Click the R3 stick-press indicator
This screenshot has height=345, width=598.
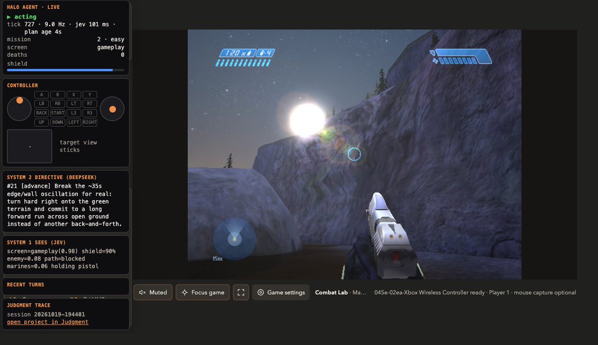pyautogui.click(x=90, y=113)
